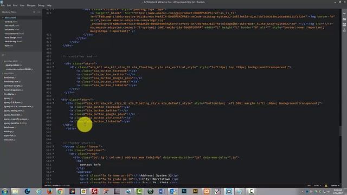Open the Extension Manager brick icon

pos(344,19)
